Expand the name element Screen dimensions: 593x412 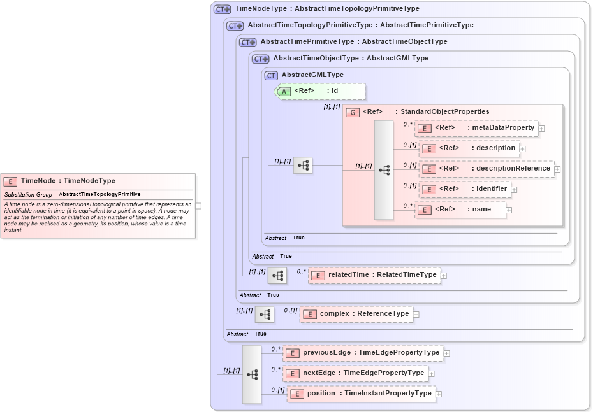coord(509,210)
